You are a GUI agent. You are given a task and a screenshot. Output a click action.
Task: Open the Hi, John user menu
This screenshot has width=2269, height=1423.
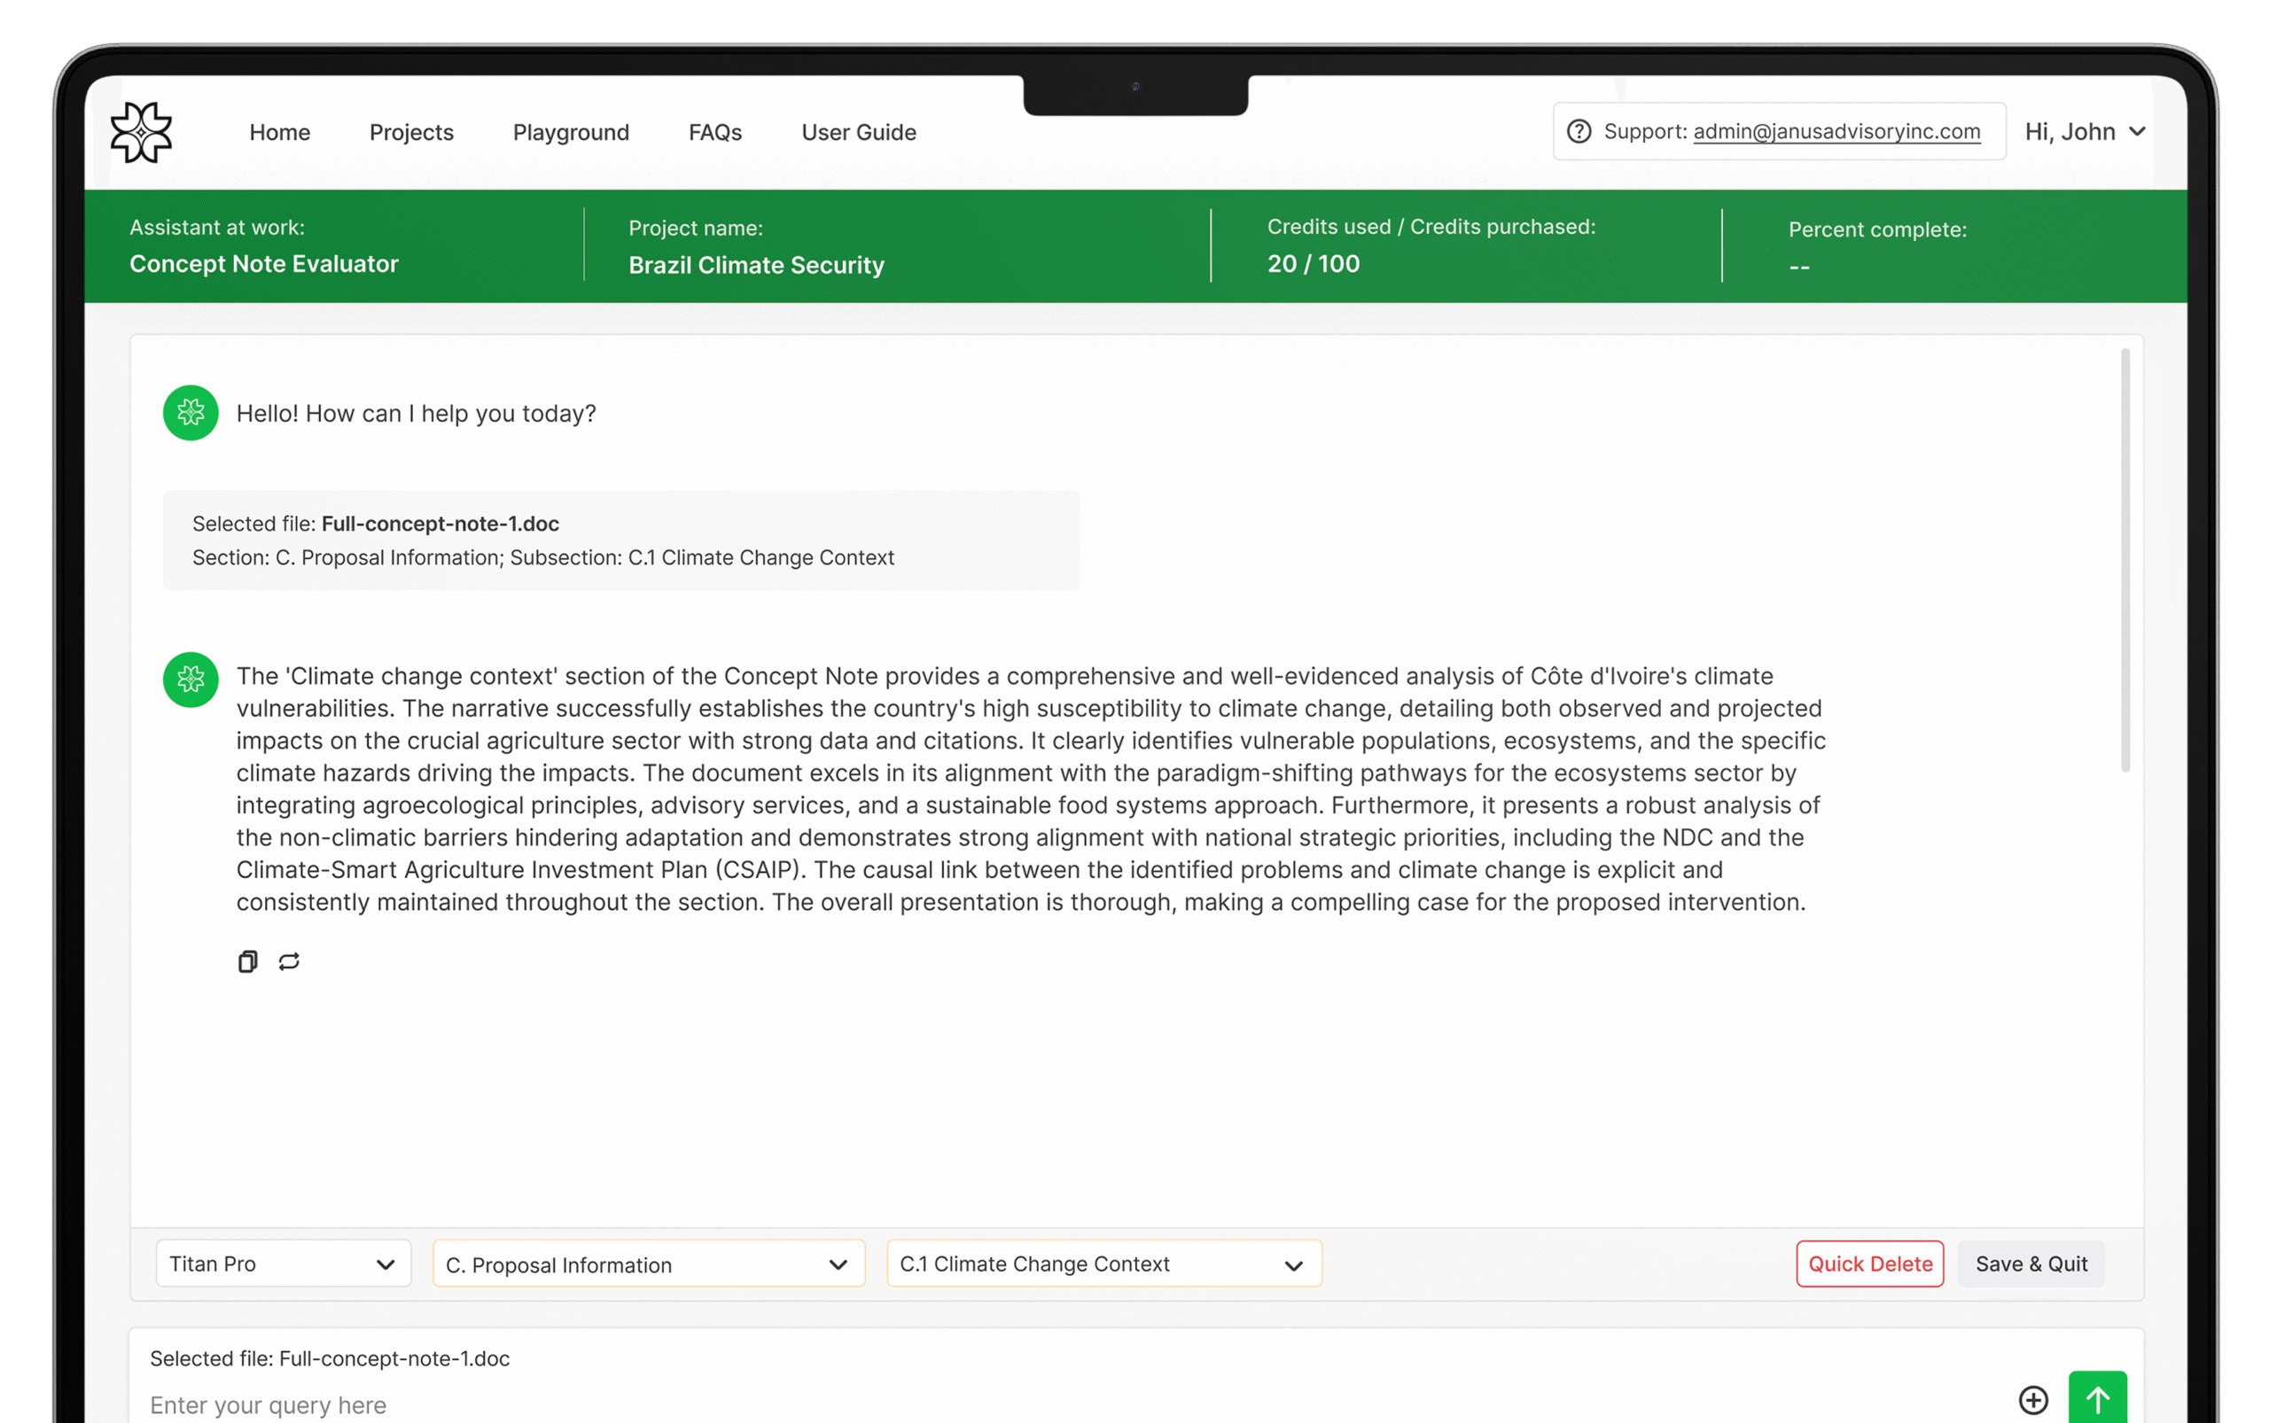pos(2085,132)
